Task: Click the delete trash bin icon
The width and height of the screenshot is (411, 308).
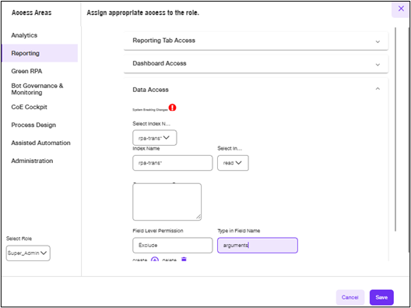Action: (x=184, y=260)
